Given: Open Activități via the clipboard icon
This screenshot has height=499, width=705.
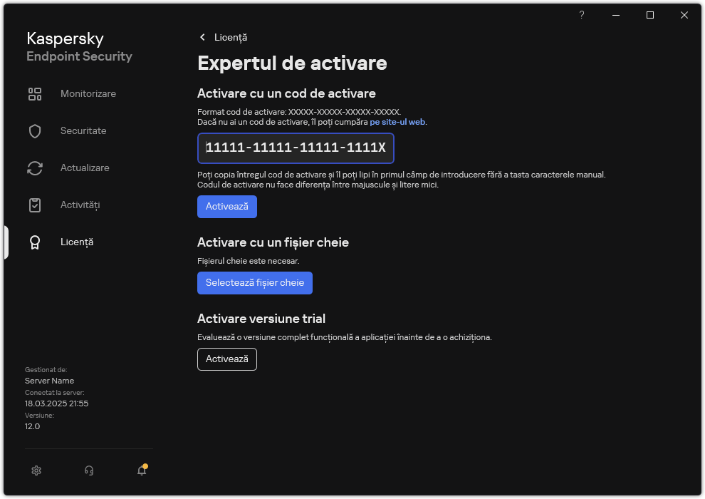Looking at the screenshot, I should coord(35,205).
